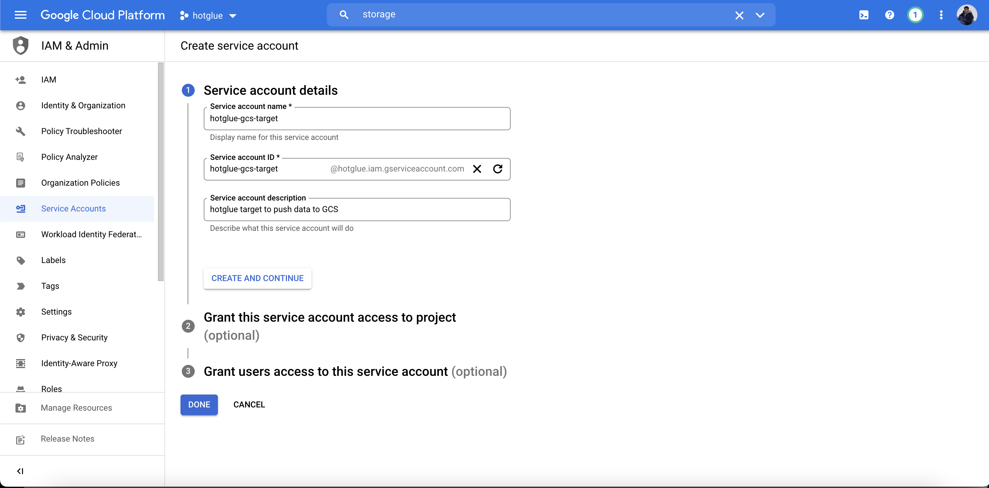Image resolution: width=989 pixels, height=488 pixels.
Task: Cancel service account creation
Action: click(x=249, y=404)
